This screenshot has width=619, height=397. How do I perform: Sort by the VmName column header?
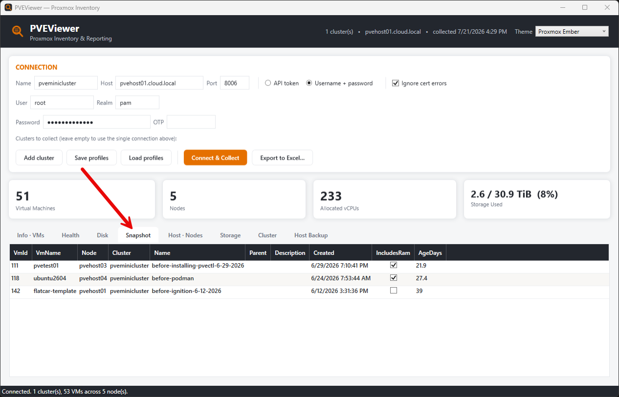pos(55,253)
